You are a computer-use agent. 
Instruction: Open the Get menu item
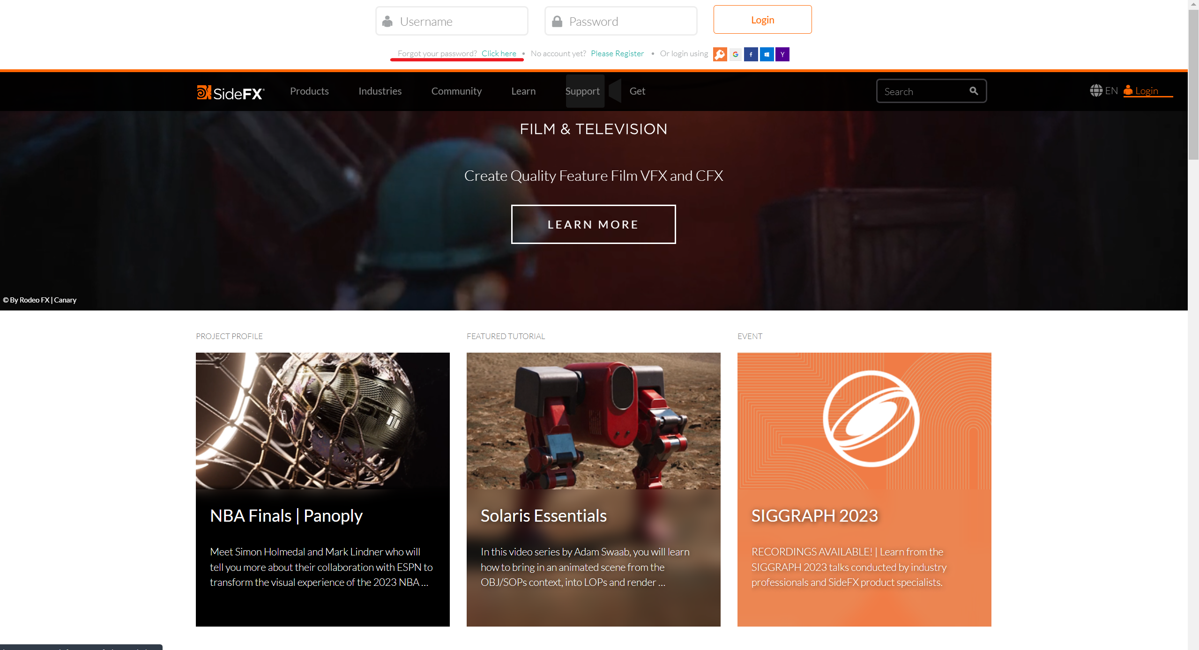coord(637,91)
